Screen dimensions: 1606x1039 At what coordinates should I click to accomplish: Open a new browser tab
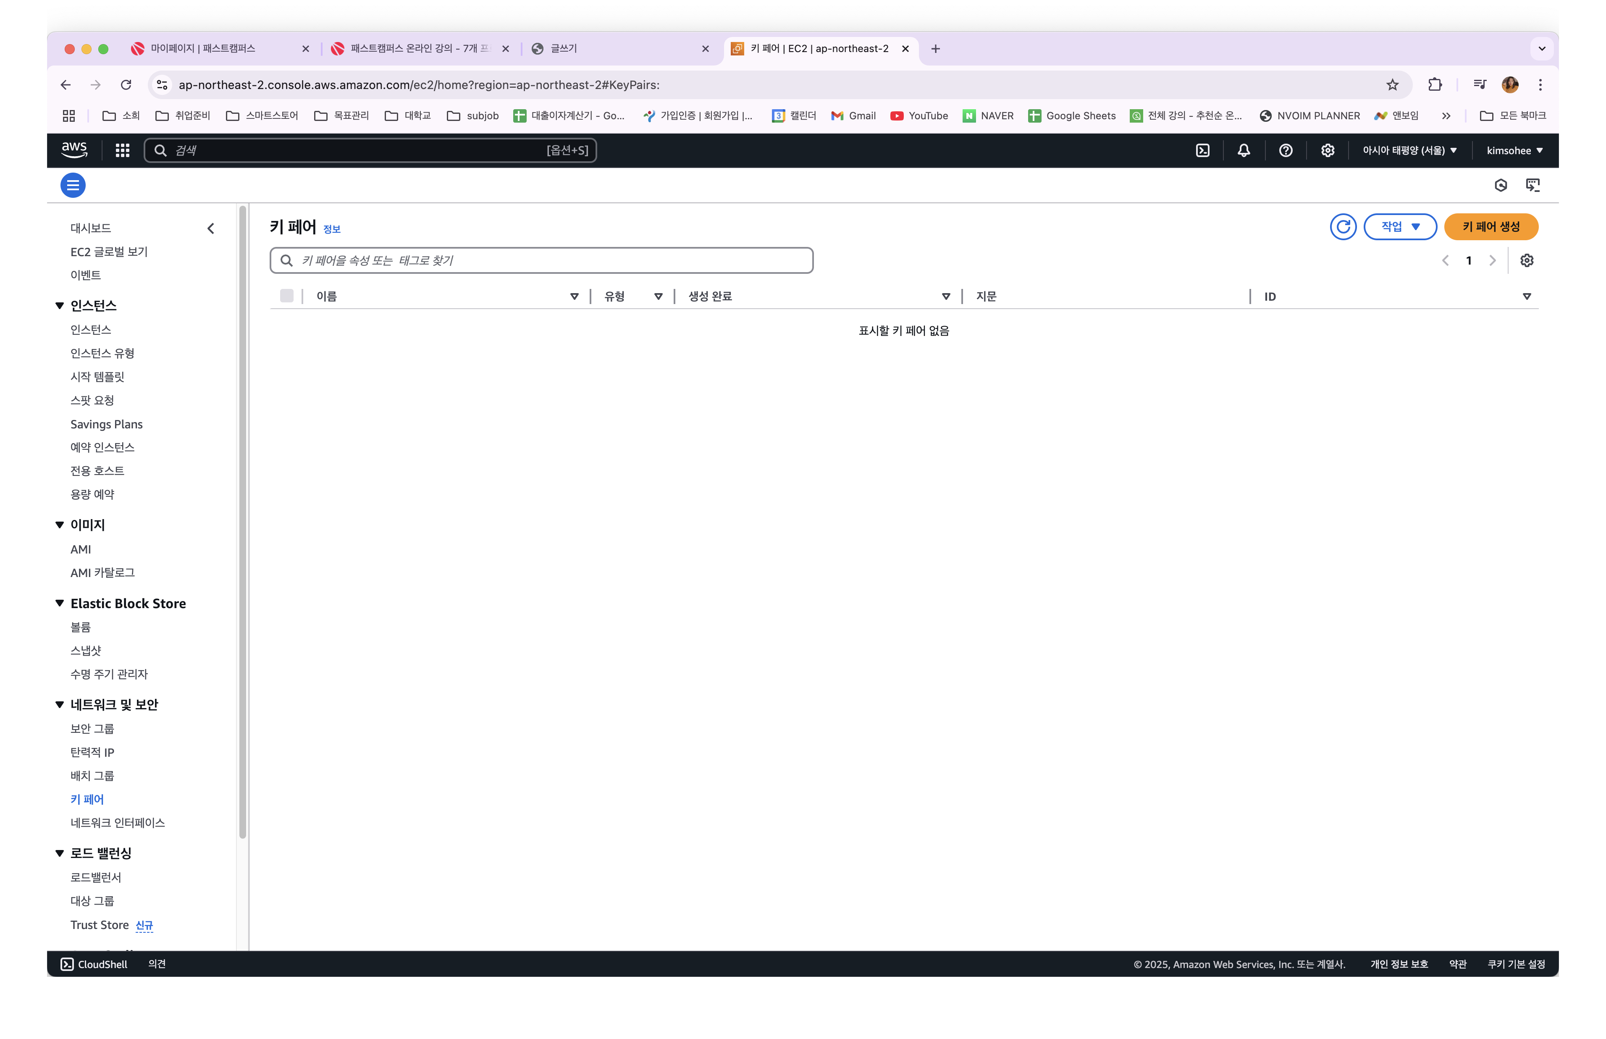[936, 49]
